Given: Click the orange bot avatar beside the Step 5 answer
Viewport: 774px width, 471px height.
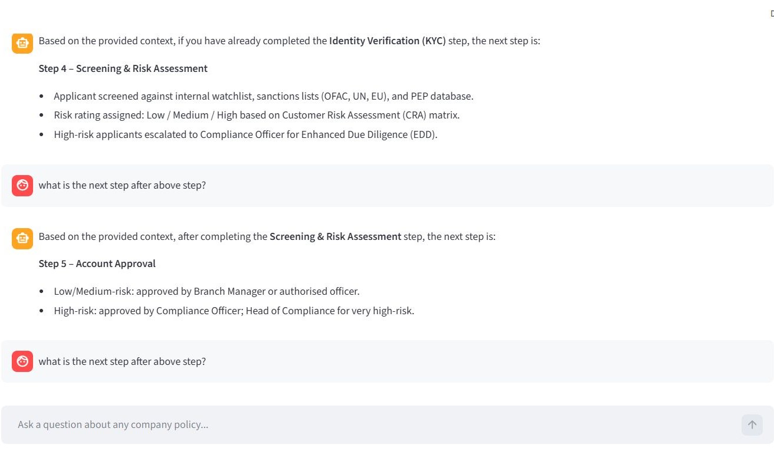Looking at the screenshot, I should coord(22,239).
